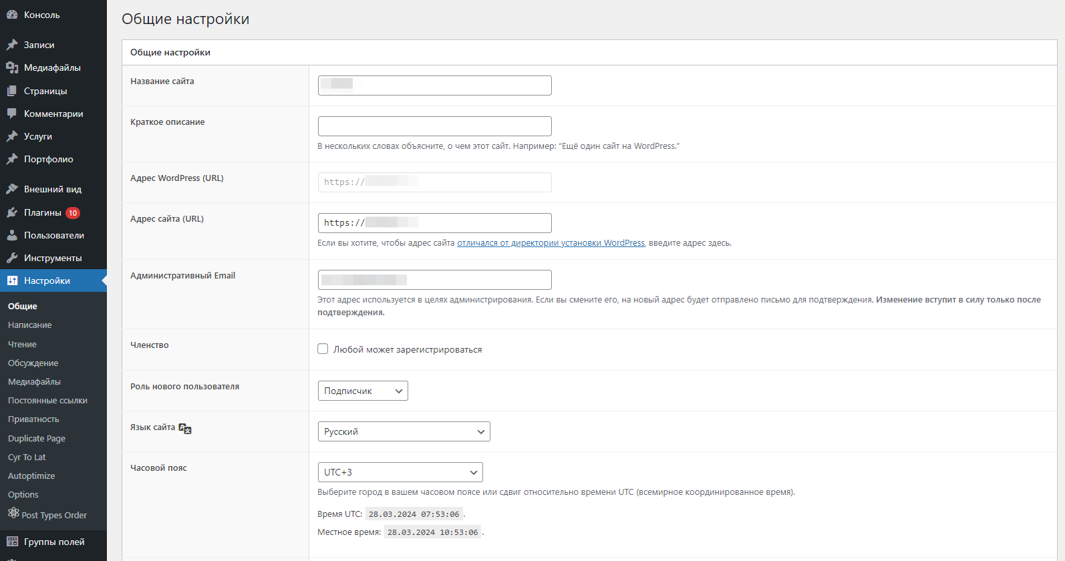Image resolution: width=1065 pixels, height=561 pixels.
Task: Open the Язык сайта Русский dropdown
Action: click(x=404, y=431)
